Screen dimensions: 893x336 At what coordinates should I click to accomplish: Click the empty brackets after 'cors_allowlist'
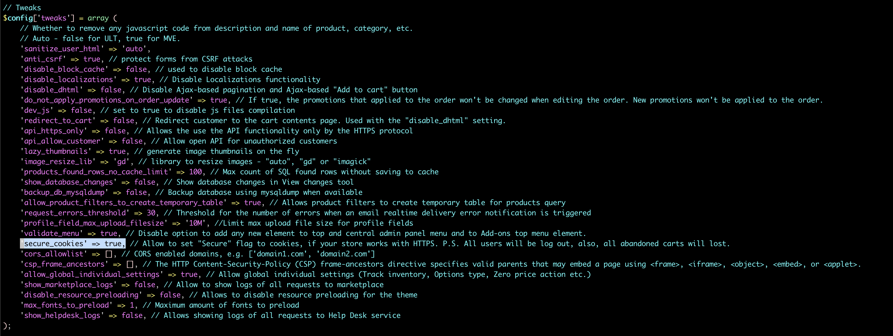click(x=109, y=254)
